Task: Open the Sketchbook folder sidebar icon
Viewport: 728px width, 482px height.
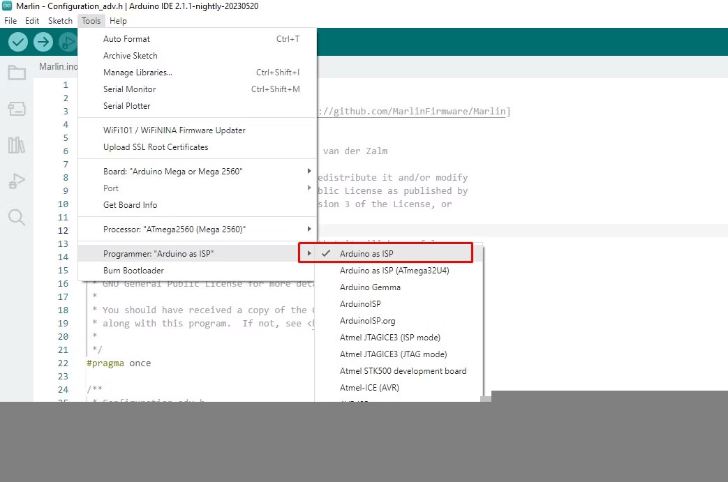Action: pyautogui.click(x=17, y=73)
